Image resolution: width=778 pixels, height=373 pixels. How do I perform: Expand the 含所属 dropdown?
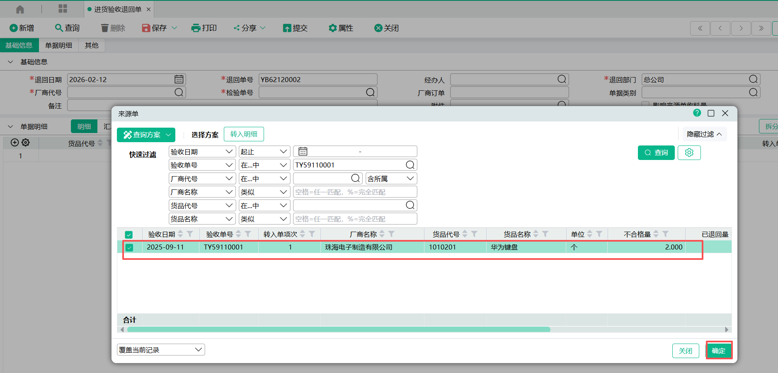click(x=391, y=179)
